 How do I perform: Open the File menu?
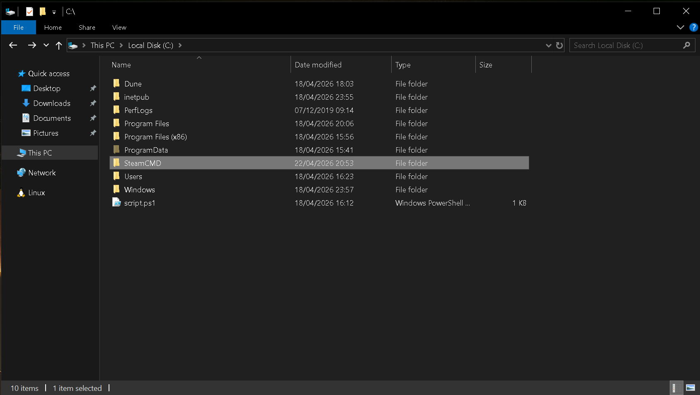[x=19, y=27]
